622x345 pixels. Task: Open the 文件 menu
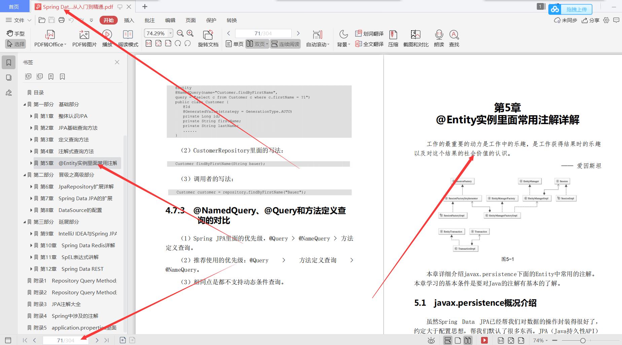coord(19,20)
